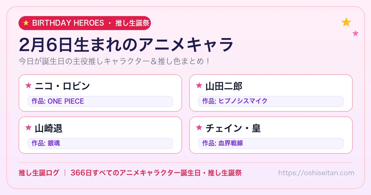The width and height of the screenshot is (371, 195).
Task: Click the small pink star in corner
Action: 356,33
